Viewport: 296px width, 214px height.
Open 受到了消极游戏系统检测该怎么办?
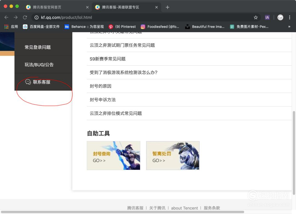(x=189, y=73)
